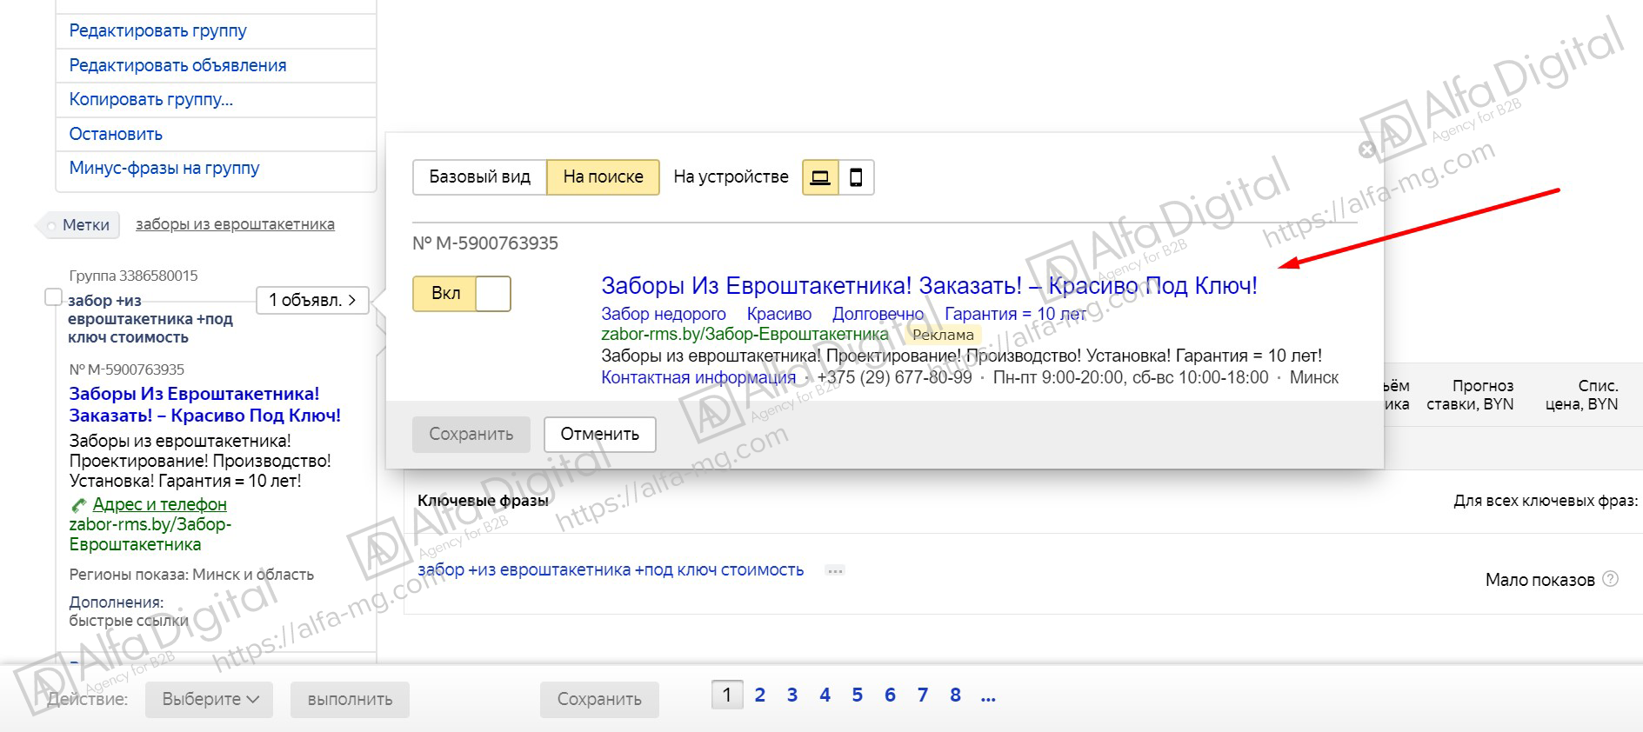Choose Редактировать объявления from the menu
1643x732 pixels.
tap(177, 65)
